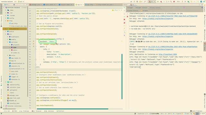The width and height of the screenshot is (206, 115).
Task: Open the Git tool window
Action: pyautogui.click(x=7, y=111)
